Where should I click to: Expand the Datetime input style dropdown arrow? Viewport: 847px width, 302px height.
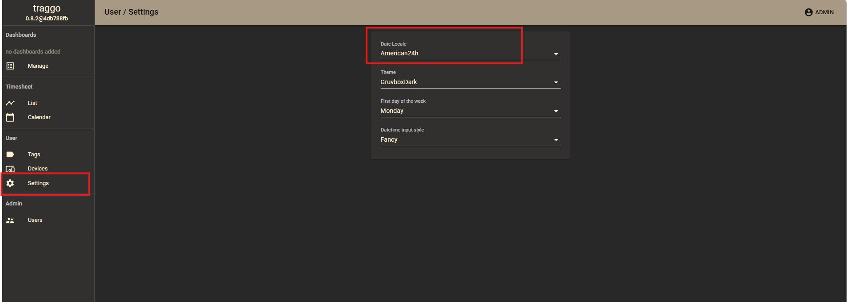coord(556,140)
